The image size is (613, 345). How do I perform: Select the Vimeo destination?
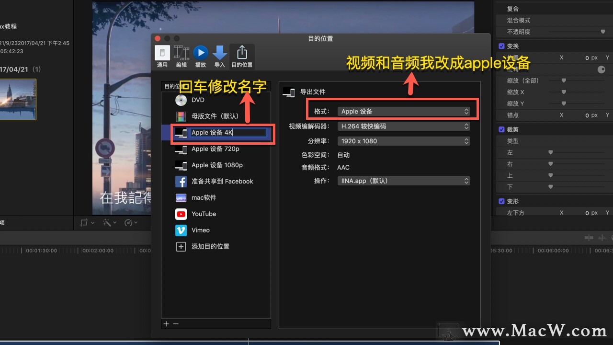[216, 230]
